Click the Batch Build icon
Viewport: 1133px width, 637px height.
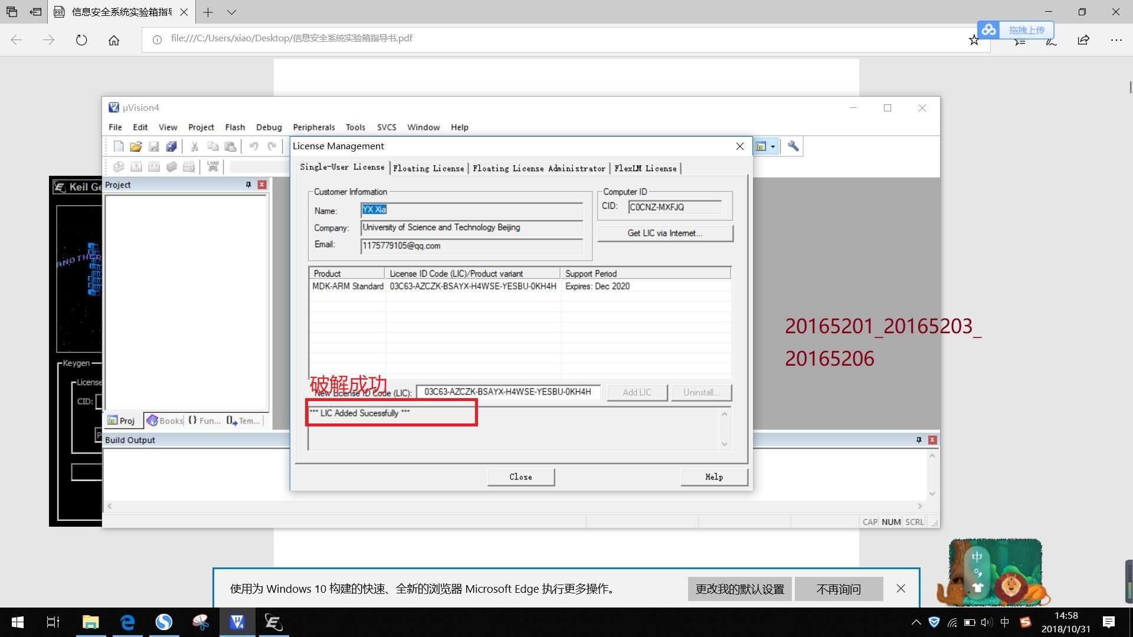click(172, 167)
